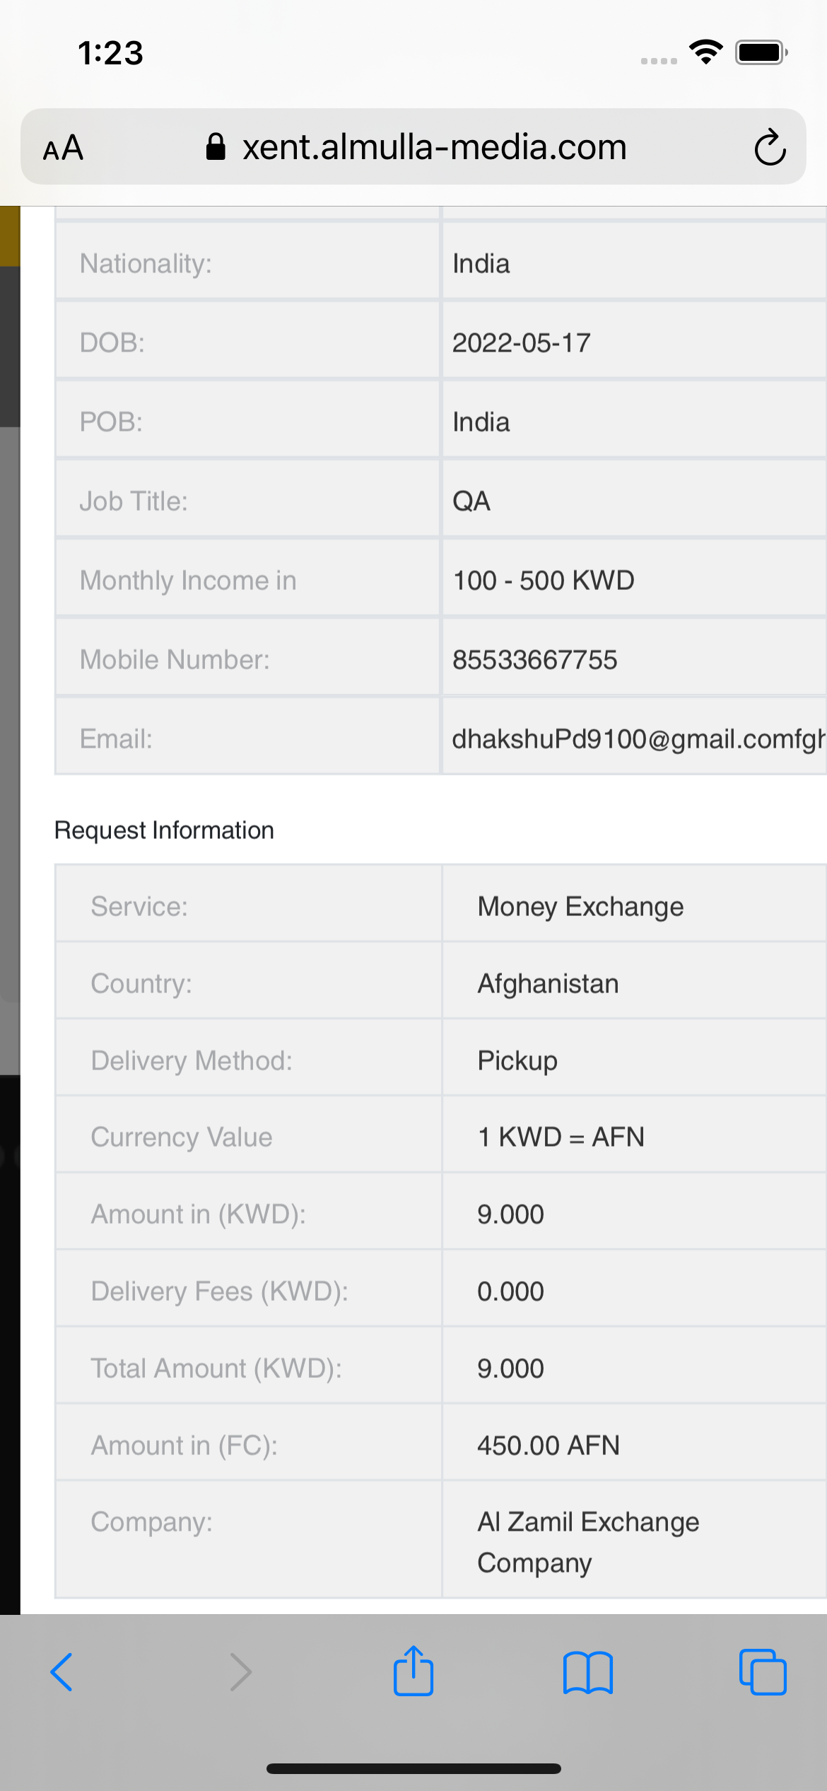This screenshot has width=827, height=1791.
Task: Tap the Request Information heading
Action: [164, 830]
